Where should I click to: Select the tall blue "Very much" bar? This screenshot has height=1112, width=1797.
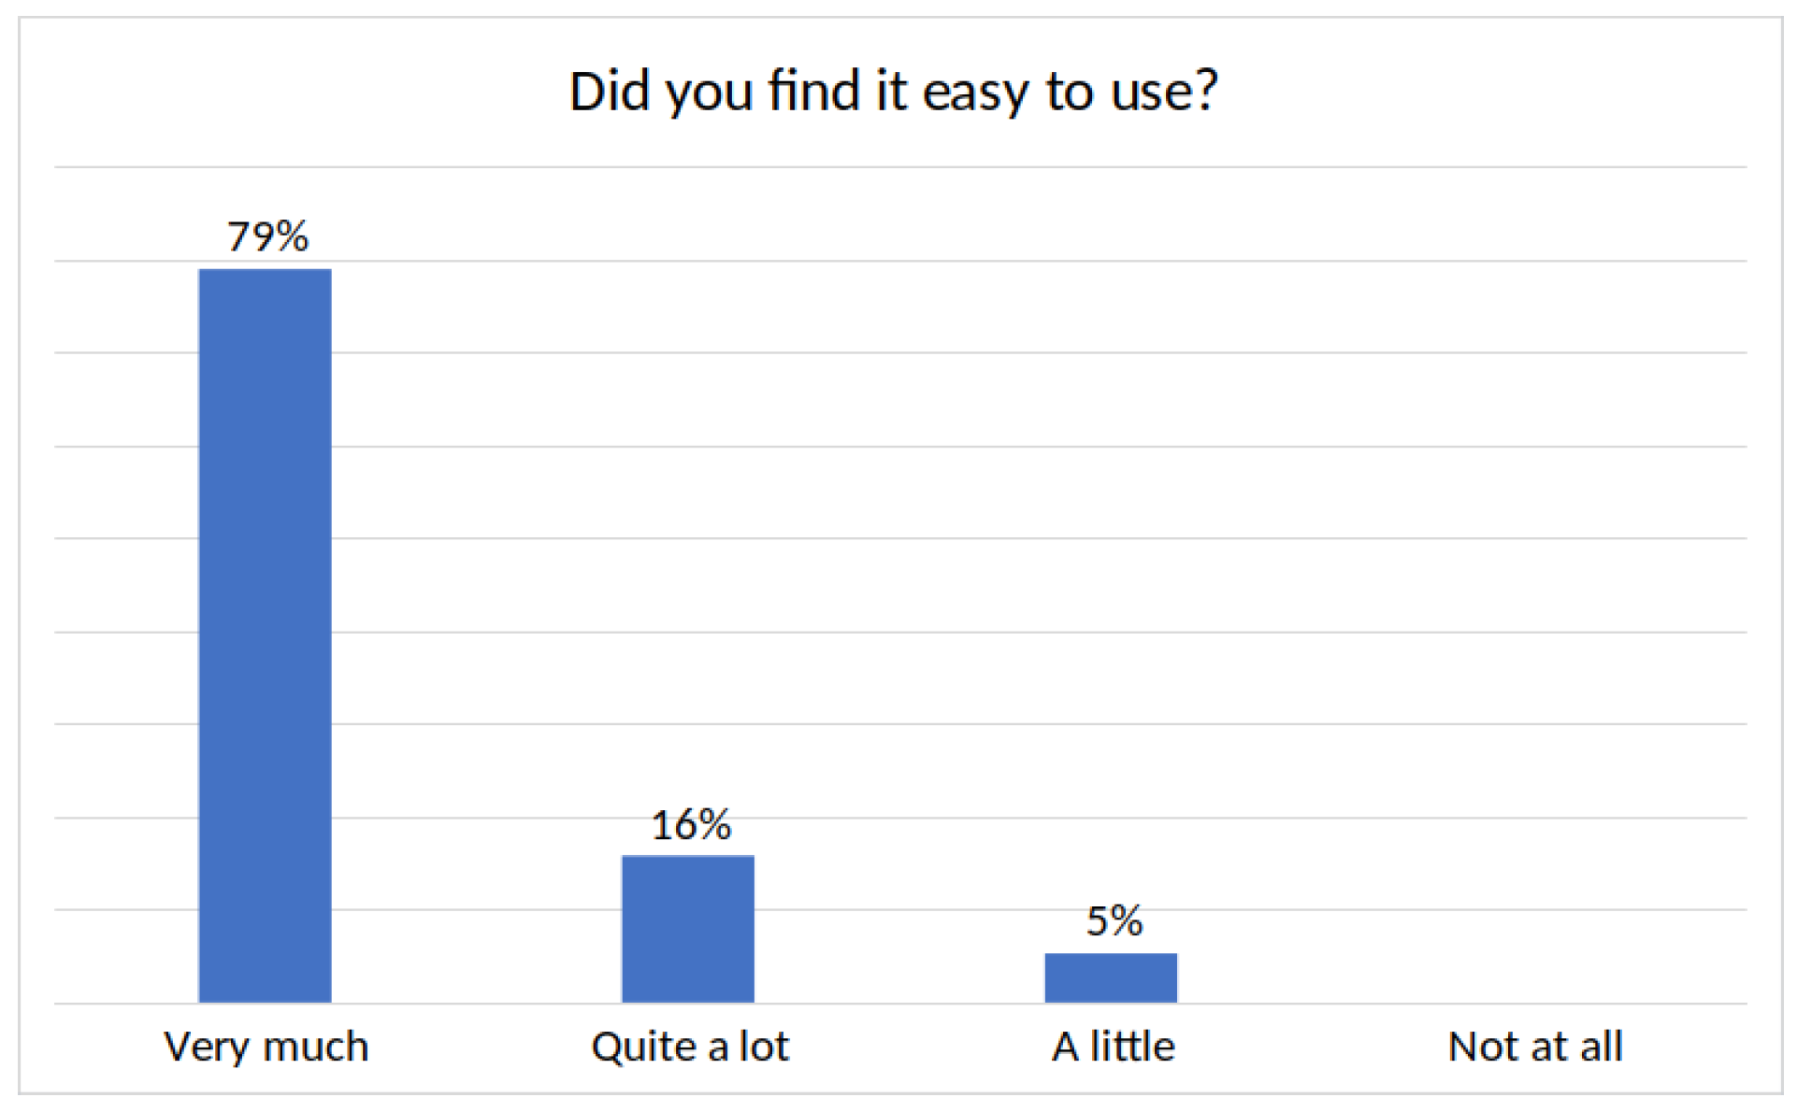point(265,635)
